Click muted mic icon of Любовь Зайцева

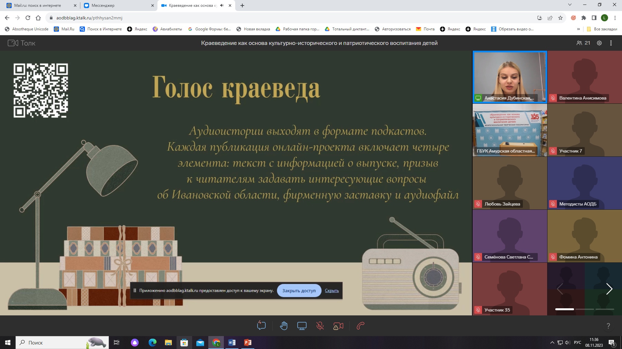point(478,204)
